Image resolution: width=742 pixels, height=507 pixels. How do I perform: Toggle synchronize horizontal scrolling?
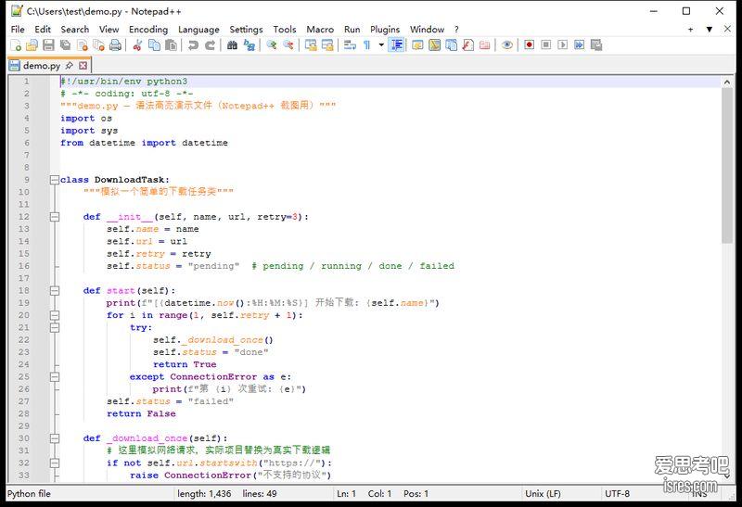point(327,44)
